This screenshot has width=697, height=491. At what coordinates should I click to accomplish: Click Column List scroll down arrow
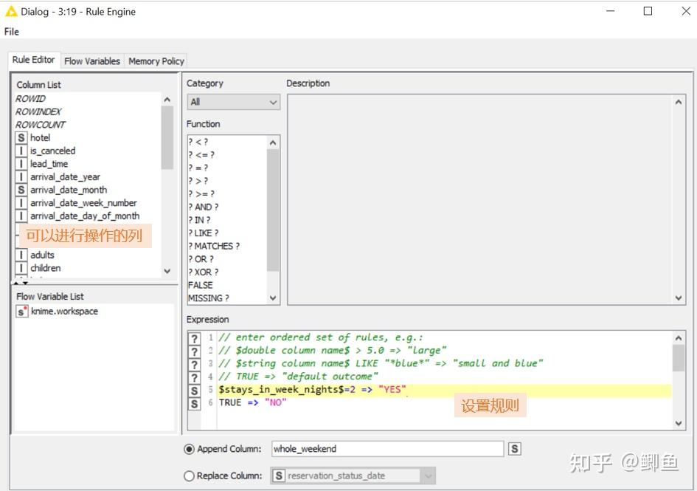(167, 271)
